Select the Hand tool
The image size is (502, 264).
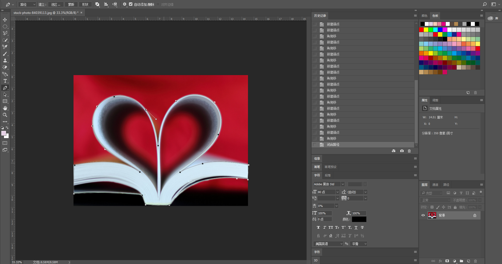[5, 108]
